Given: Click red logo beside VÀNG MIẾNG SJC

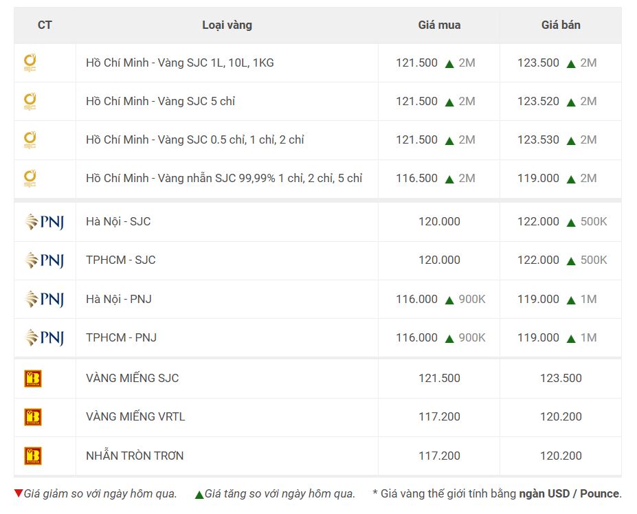Looking at the screenshot, I should (x=33, y=379).
